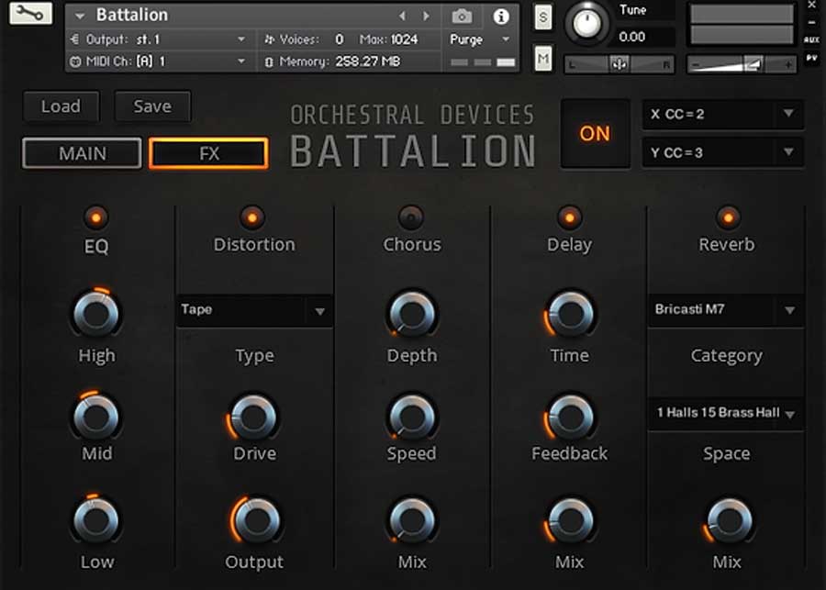This screenshot has height=590, width=826.
Task: Toggle the Delay power LED
Action: click(x=569, y=217)
